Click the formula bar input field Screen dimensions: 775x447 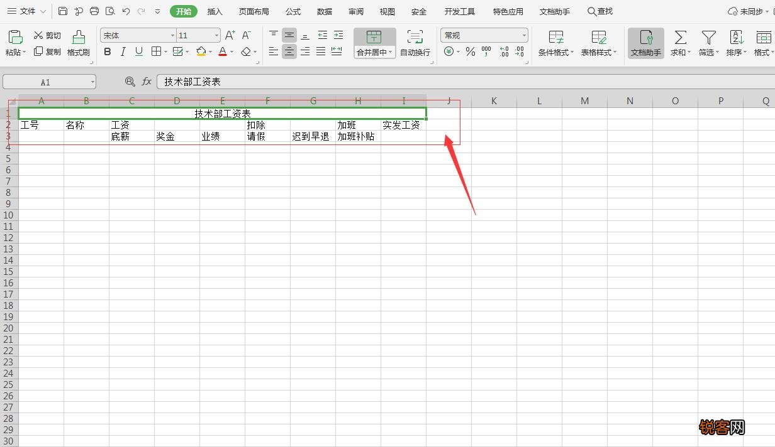466,82
